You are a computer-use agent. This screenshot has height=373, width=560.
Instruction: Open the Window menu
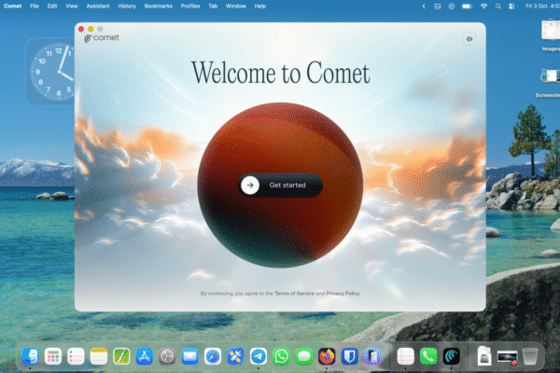pos(236,7)
